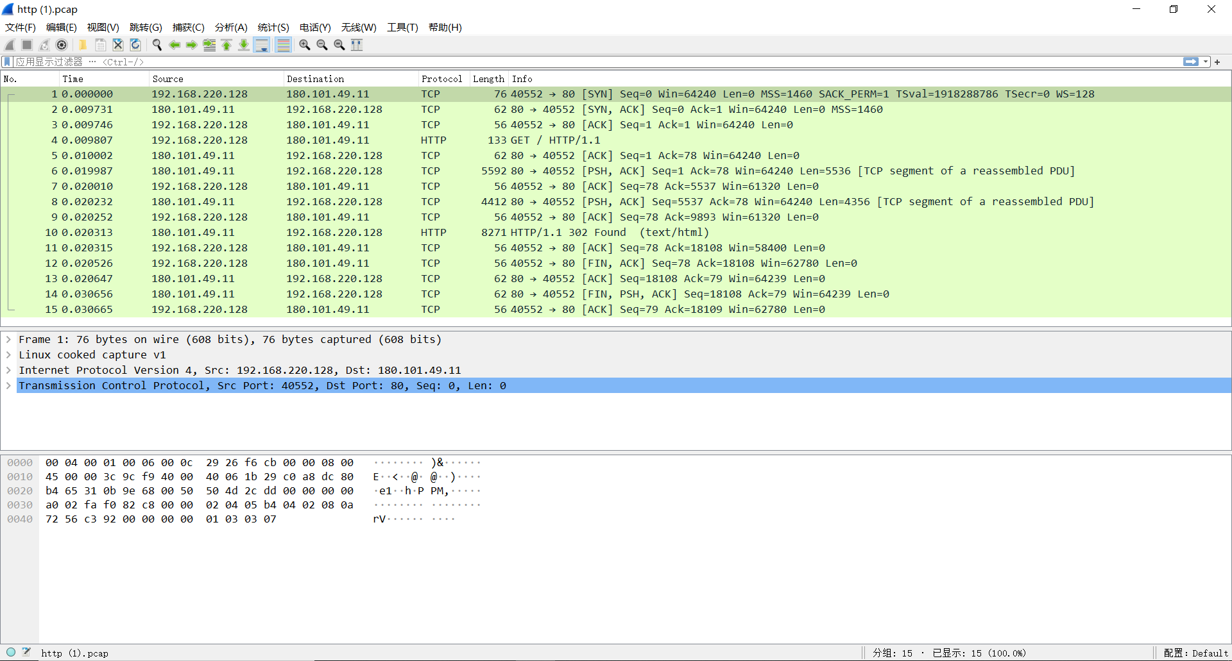Viewport: 1232px width, 661px height.
Task: Restart the current capture icon
Action: coord(44,45)
